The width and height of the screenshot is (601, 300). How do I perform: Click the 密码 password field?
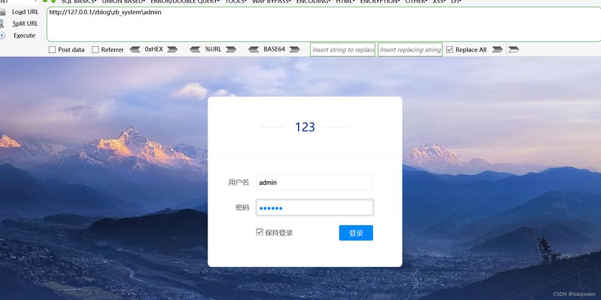(314, 208)
